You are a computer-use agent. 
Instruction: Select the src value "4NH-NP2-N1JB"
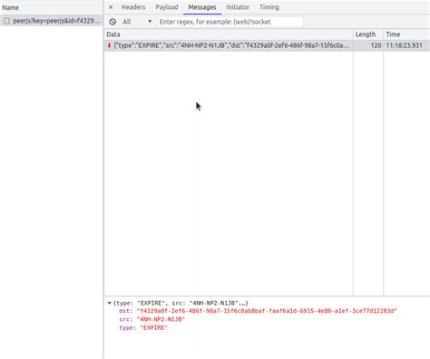coord(161,319)
